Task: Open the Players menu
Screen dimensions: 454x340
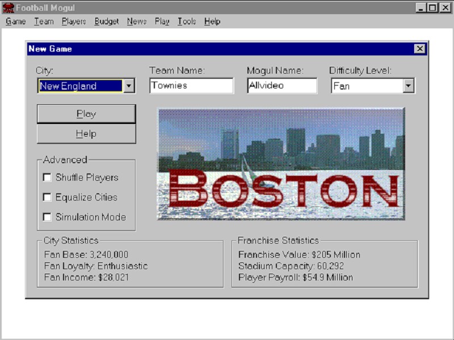Action: coord(74,22)
